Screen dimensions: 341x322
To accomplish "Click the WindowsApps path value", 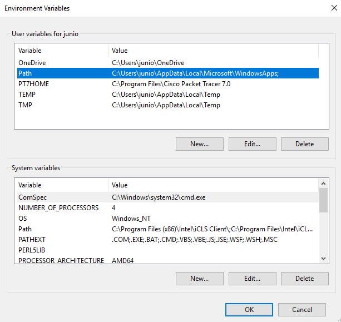I will 195,73.
